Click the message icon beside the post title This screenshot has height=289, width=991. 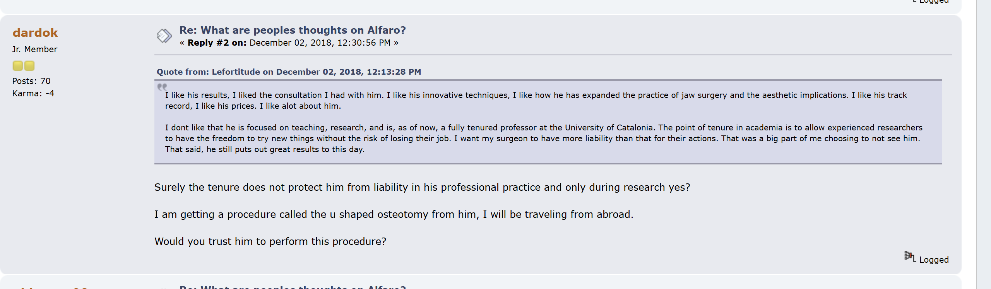point(164,36)
